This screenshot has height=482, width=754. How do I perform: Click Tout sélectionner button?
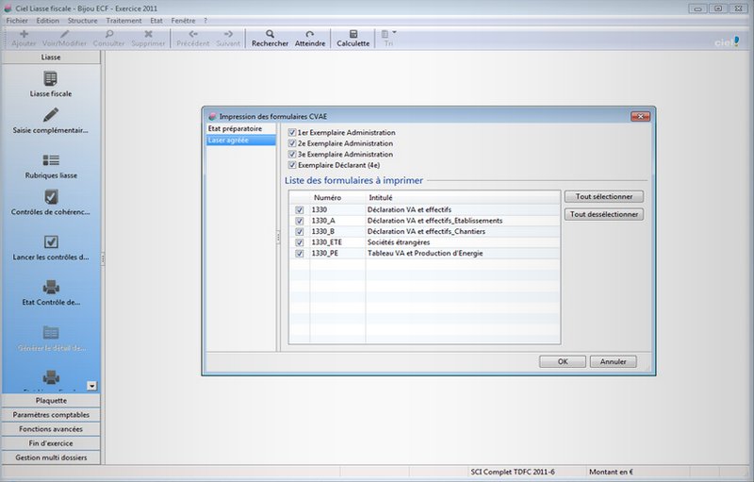tap(604, 196)
